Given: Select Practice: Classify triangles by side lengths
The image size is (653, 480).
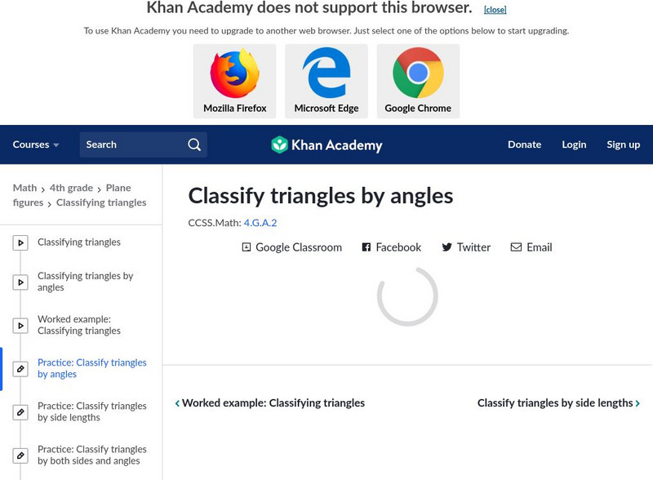Looking at the screenshot, I should 91,411.
